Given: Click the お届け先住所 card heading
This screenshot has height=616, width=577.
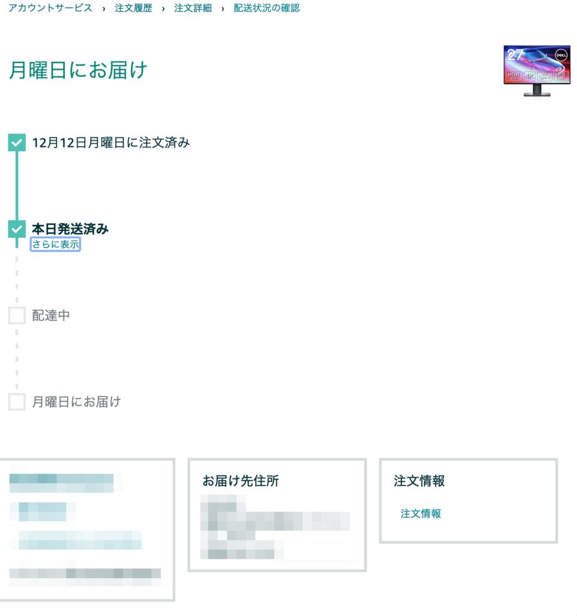Looking at the screenshot, I should 241,481.
